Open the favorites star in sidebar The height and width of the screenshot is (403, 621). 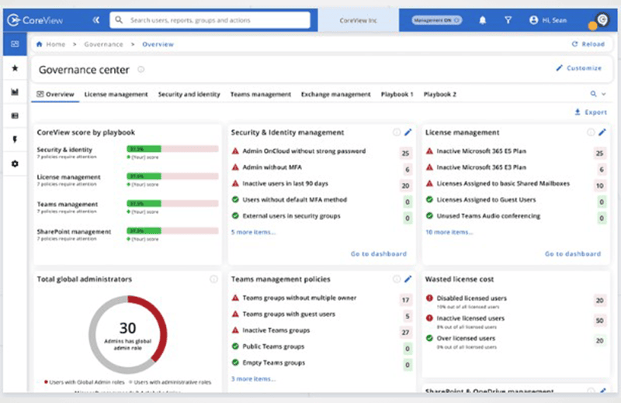[15, 68]
